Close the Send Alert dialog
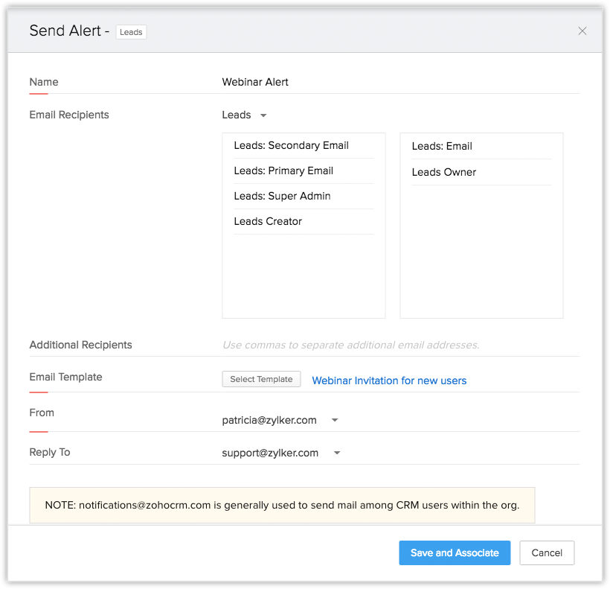Screen dimensions: 610x589 (582, 31)
